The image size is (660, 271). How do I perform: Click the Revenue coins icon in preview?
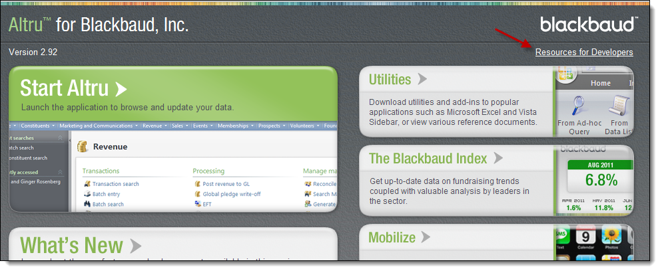coord(83,146)
